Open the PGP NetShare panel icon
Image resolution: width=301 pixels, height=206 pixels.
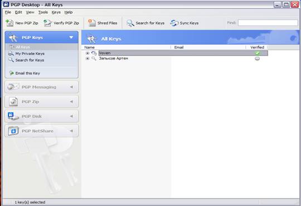[13, 131]
